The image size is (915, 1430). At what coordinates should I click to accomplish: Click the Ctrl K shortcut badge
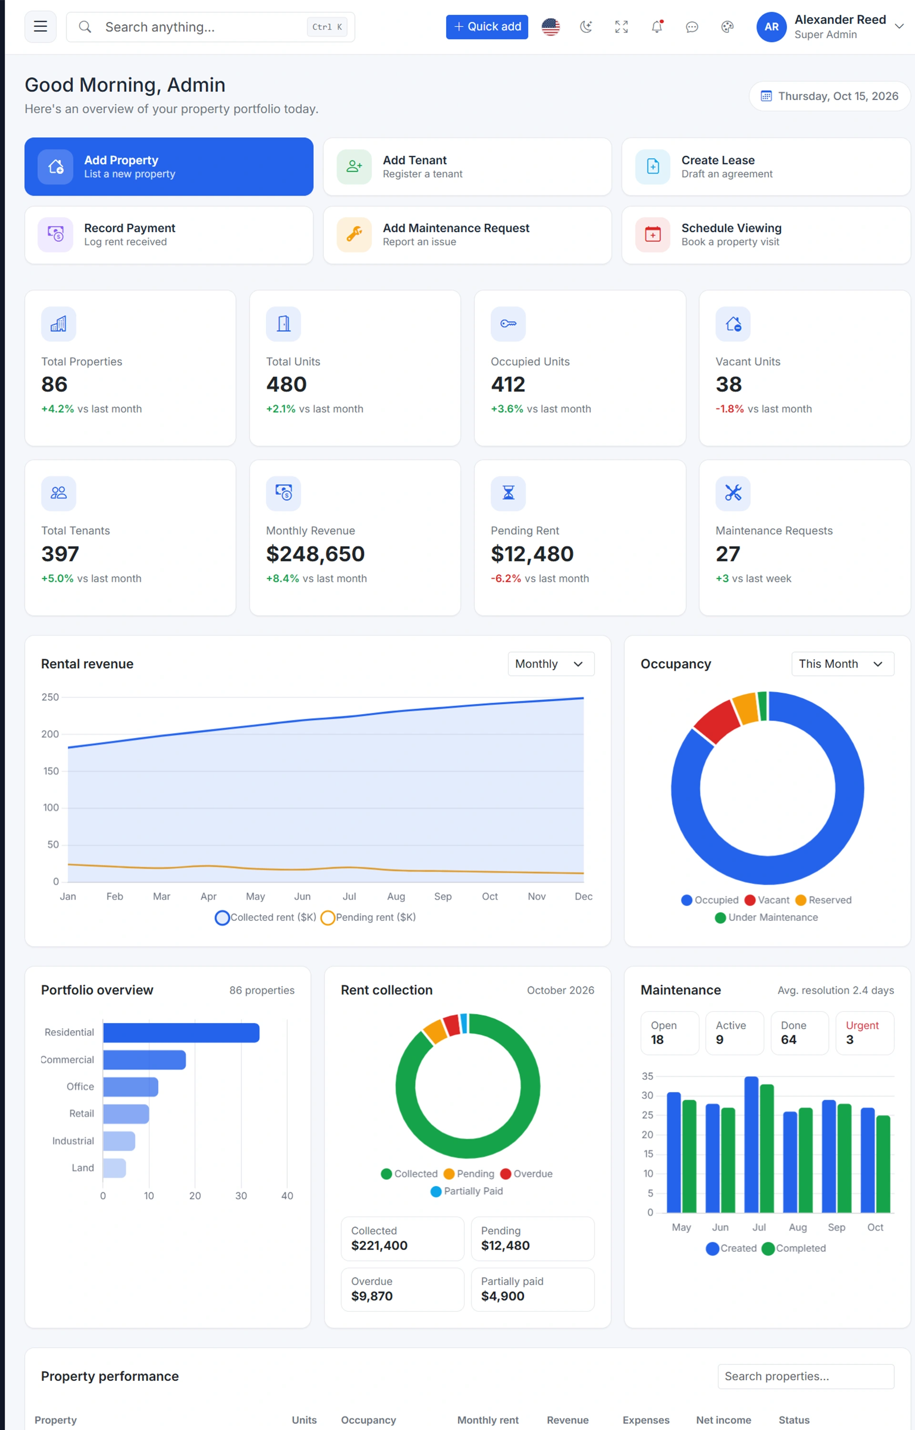click(x=327, y=27)
